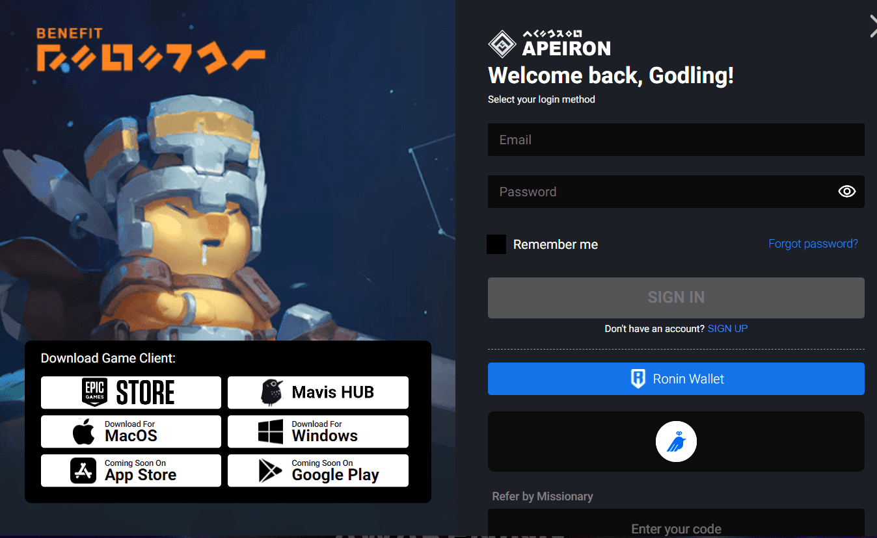This screenshot has height=538, width=877.
Task: Open the Mavis HUB download
Action: pyautogui.click(x=317, y=392)
